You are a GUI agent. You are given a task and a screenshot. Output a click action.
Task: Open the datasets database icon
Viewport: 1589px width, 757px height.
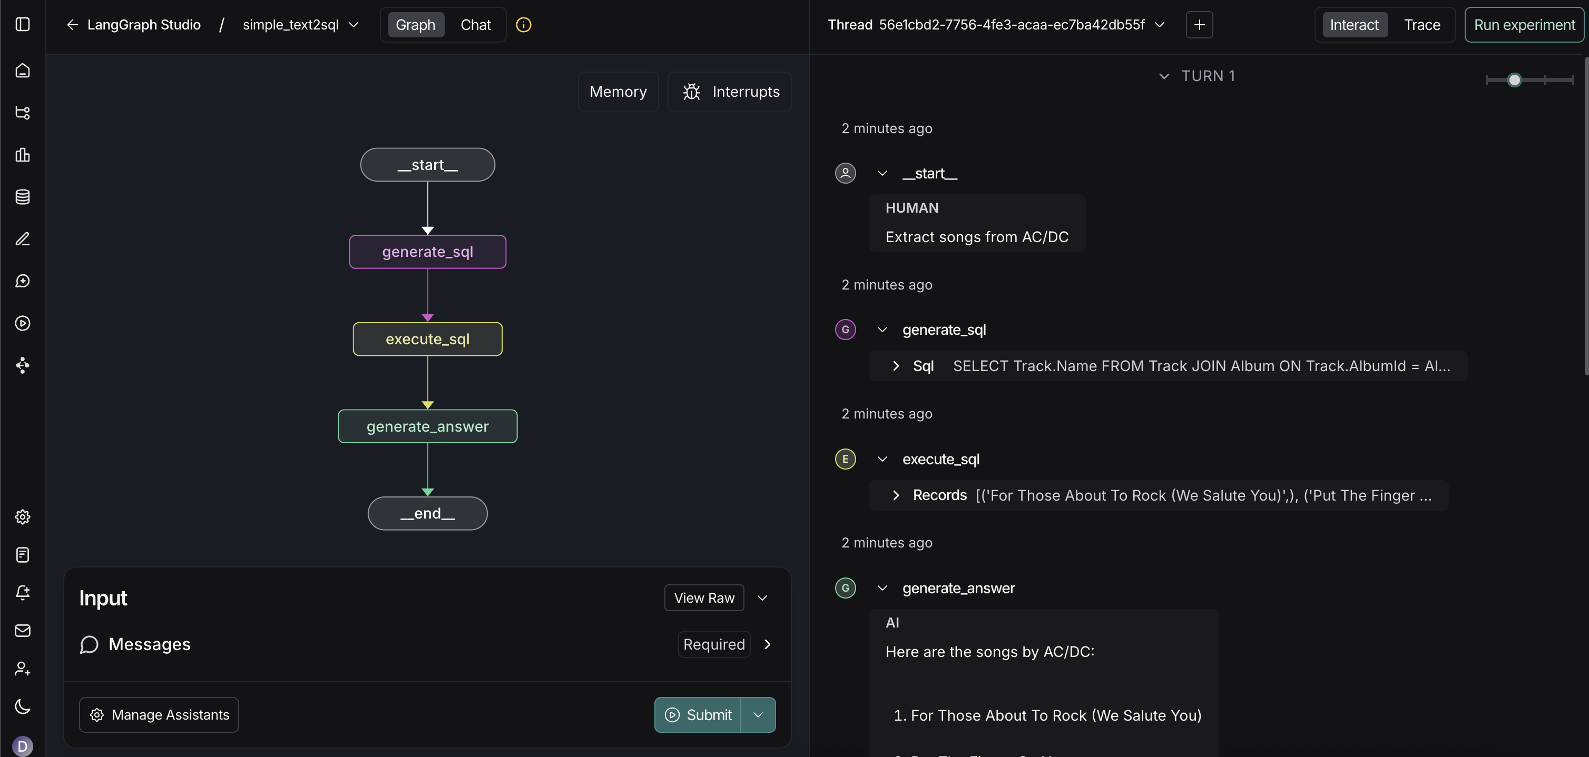(23, 197)
